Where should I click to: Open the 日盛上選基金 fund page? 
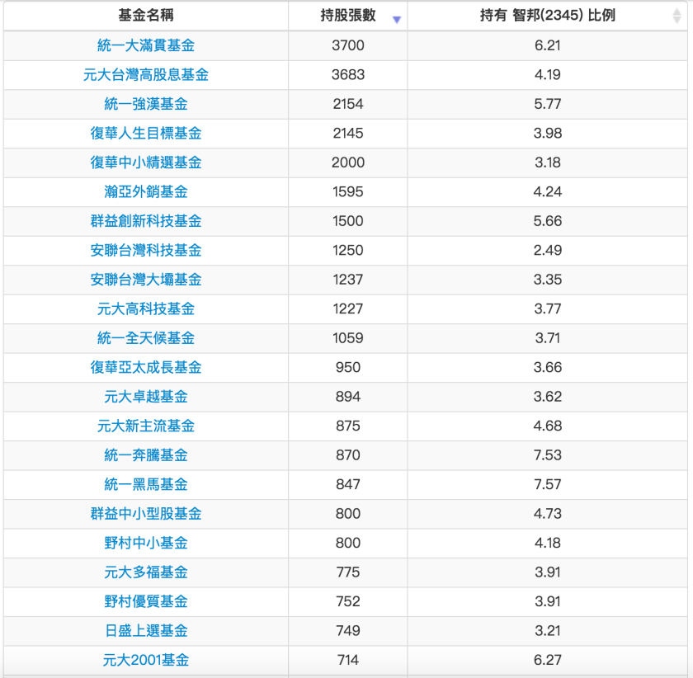145,631
